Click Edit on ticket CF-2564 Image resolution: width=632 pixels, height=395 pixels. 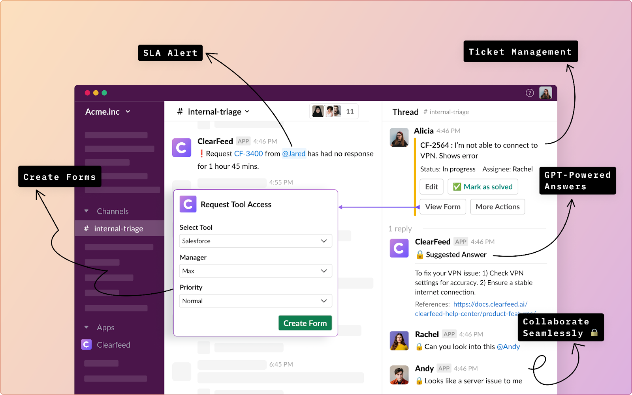[x=431, y=187]
